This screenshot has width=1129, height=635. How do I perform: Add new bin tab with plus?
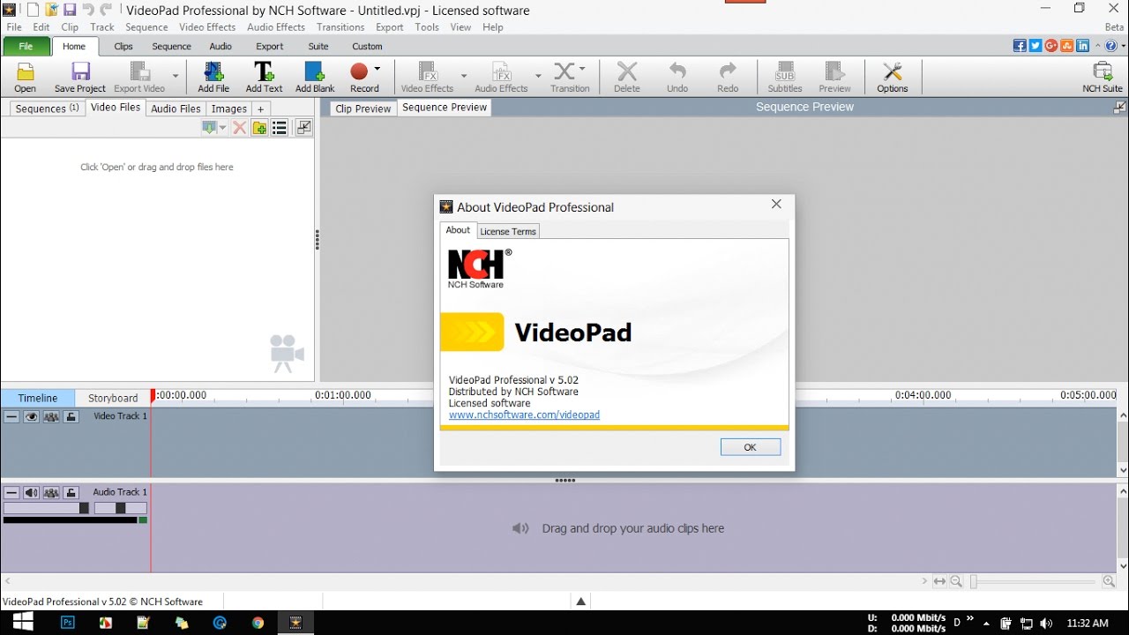(x=260, y=108)
